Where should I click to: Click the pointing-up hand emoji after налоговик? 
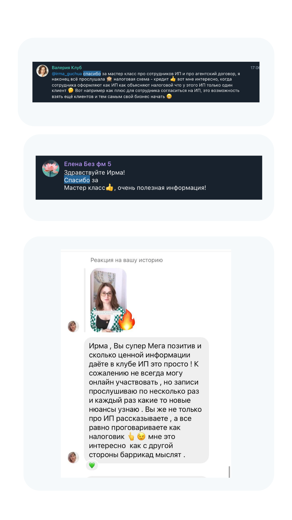click(131, 437)
